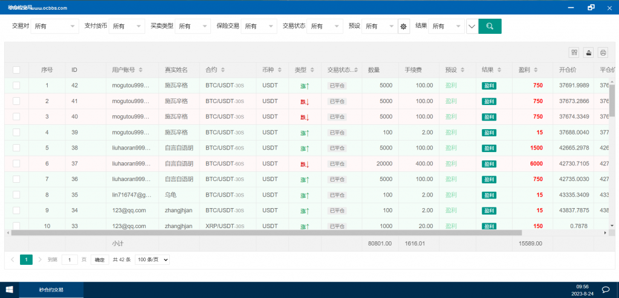
Task: Open the 保险交易 dropdown
Action: (x=259, y=27)
